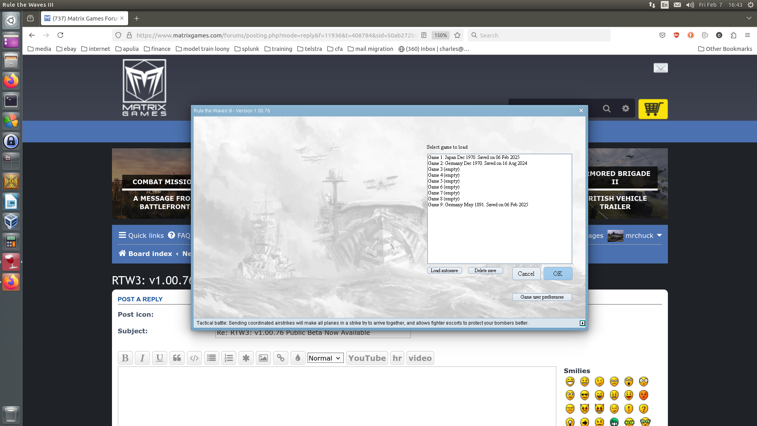Insert the first laughing smiley
This screenshot has width=757, height=426.
point(570,381)
